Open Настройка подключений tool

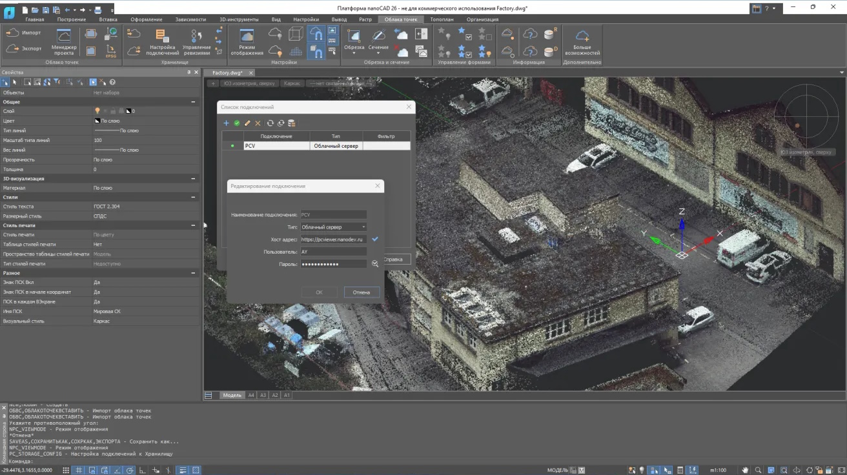coord(163,42)
